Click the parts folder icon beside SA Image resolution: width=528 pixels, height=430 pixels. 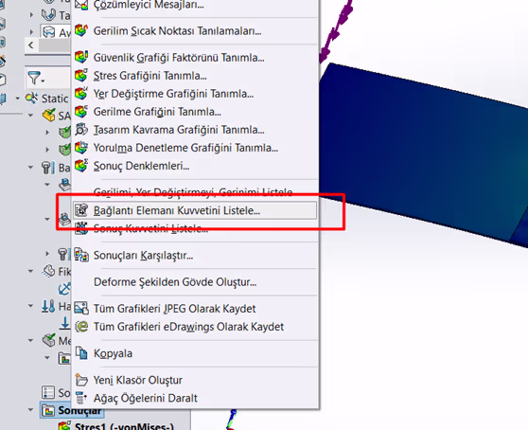[x=48, y=115]
